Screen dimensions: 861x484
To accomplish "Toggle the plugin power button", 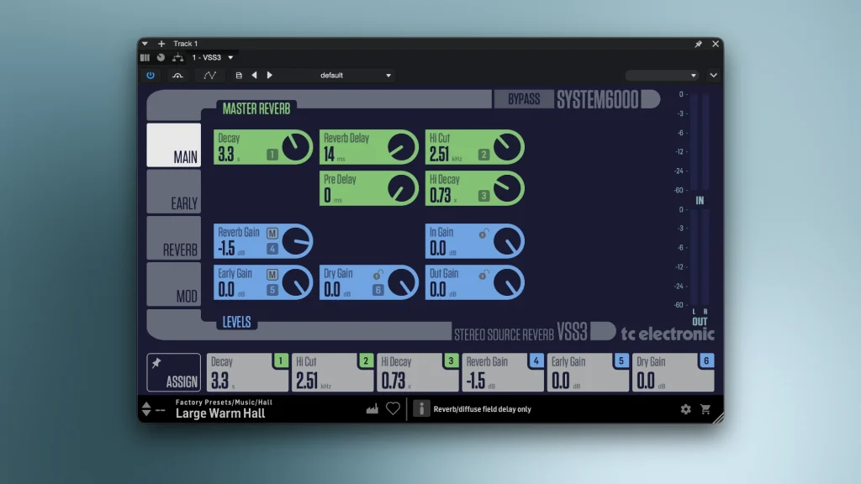I will click(x=151, y=75).
